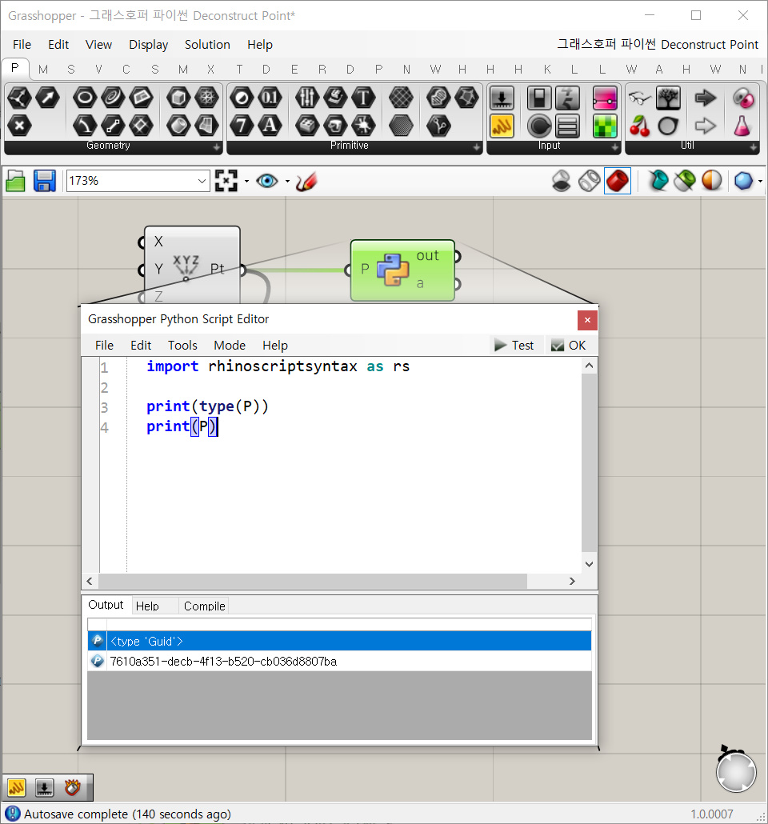Screen dimensions: 768x824
Task: Select the P ribbon tab
Action: [x=14, y=68]
